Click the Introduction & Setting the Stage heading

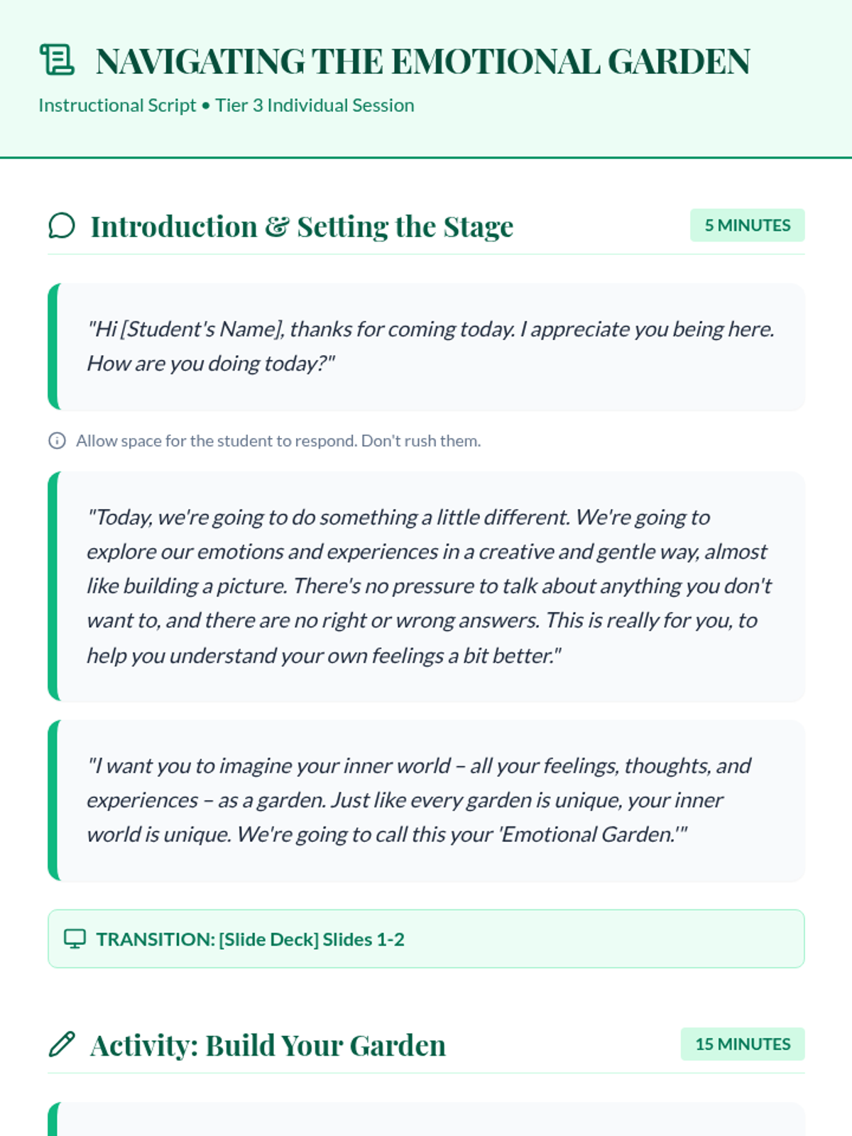[x=302, y=226]
